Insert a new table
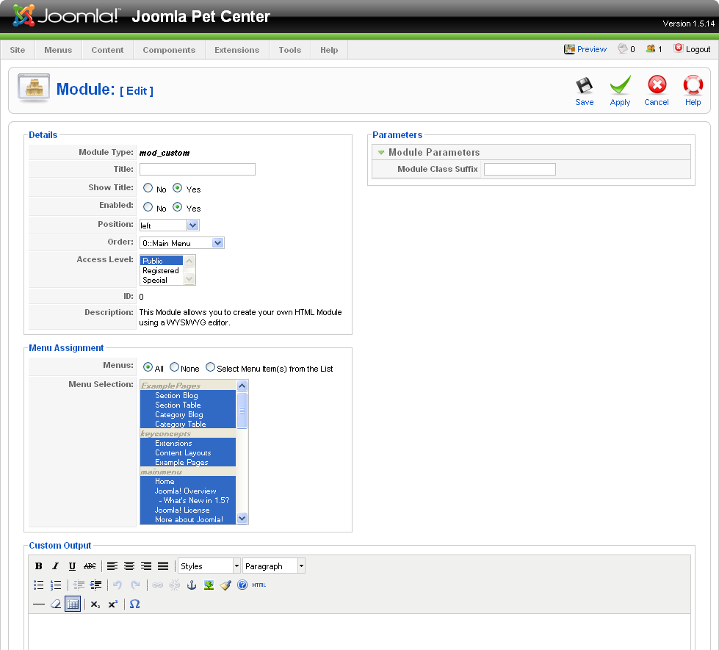Screen dimensions: 719x650 [73, 604]
